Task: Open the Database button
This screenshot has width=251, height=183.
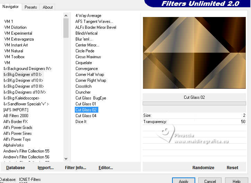Action: (16, 168)
